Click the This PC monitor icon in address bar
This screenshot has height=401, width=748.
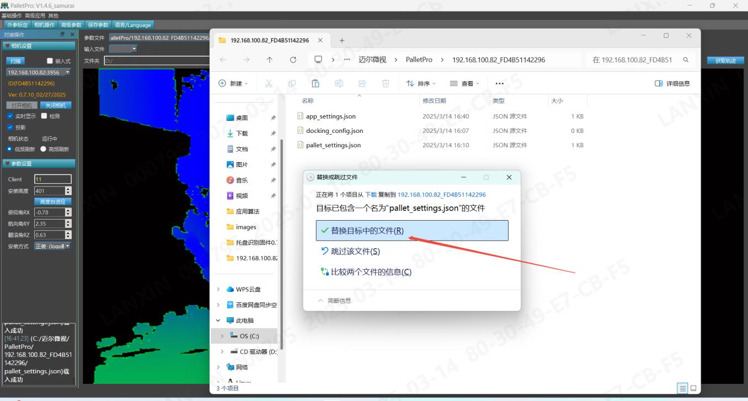click(x=318, y=60)
